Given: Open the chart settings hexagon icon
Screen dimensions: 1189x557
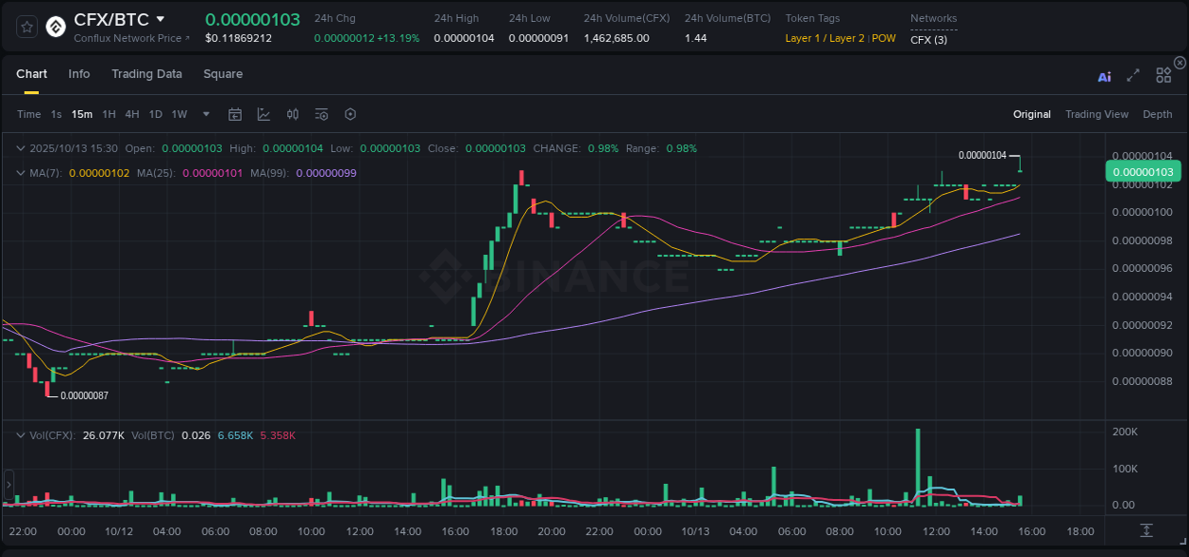Looking at the screenshot, I should click(350, 114).
